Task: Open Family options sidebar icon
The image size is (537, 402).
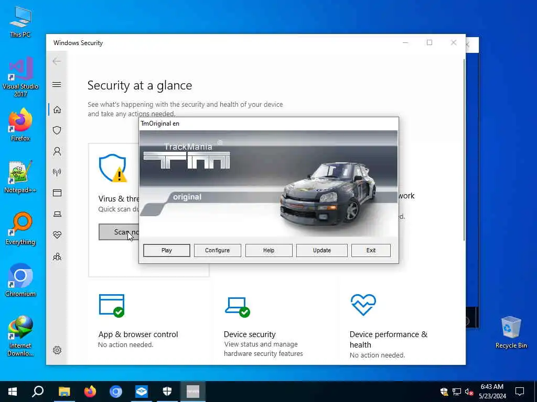Action: (57, 256)
